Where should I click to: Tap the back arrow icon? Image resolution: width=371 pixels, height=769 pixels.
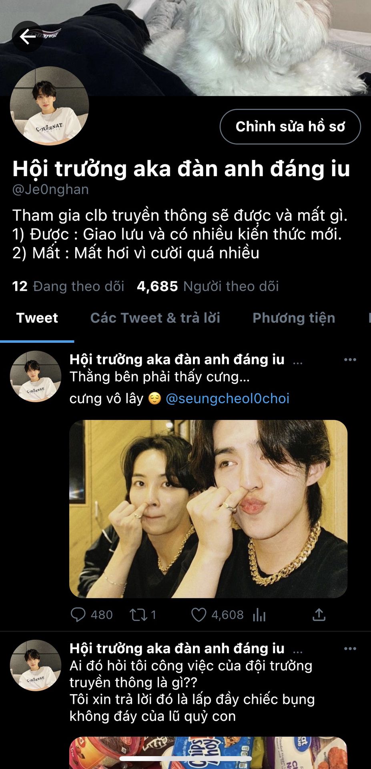point(28,37)
